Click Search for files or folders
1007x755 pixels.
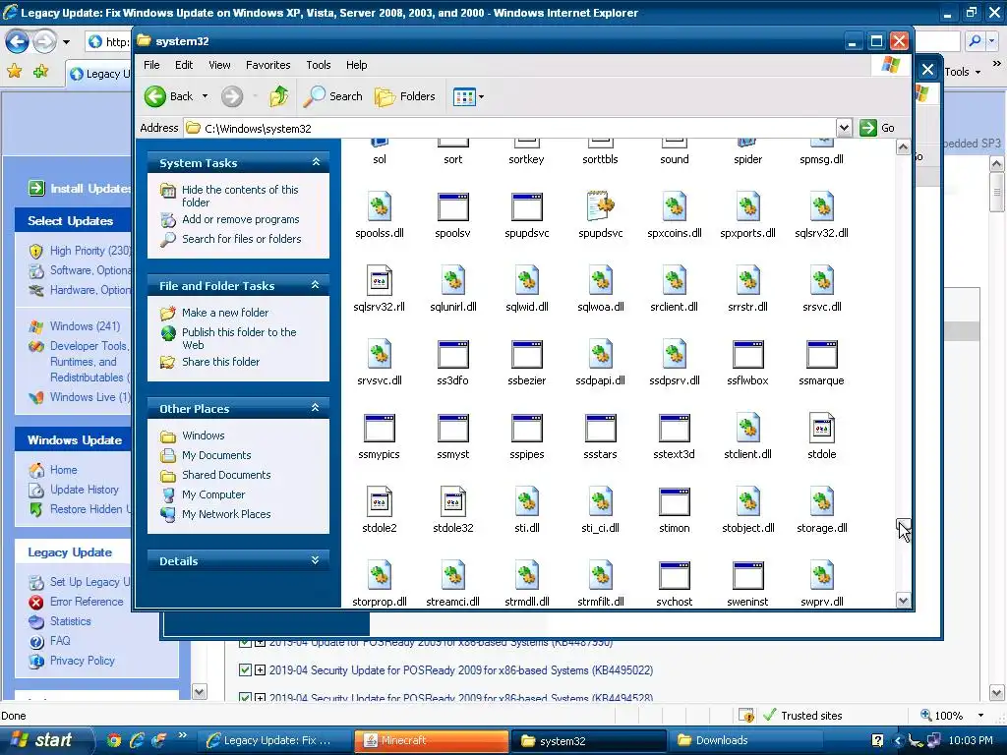242,239
